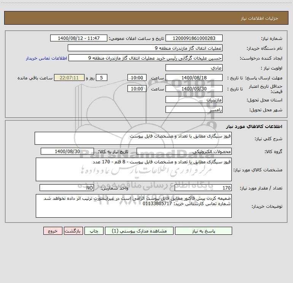Click the remaining days field 5
This screenshot has width=293, height=283.
102,77
